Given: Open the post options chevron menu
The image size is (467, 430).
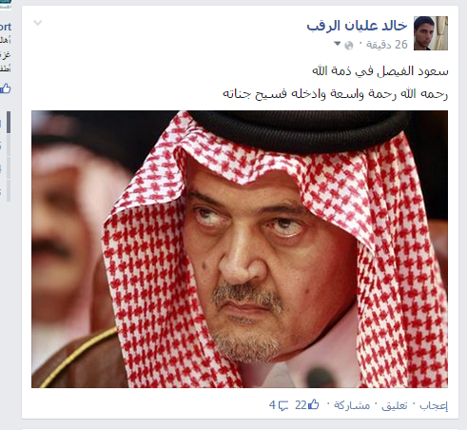Looking at the screenshot, I should [38, 23].
